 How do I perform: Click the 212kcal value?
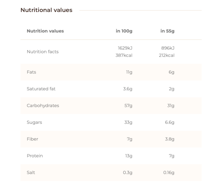click(167, 55)
